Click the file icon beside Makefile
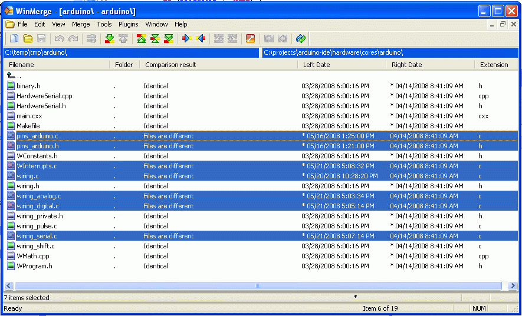 [11, 126]
